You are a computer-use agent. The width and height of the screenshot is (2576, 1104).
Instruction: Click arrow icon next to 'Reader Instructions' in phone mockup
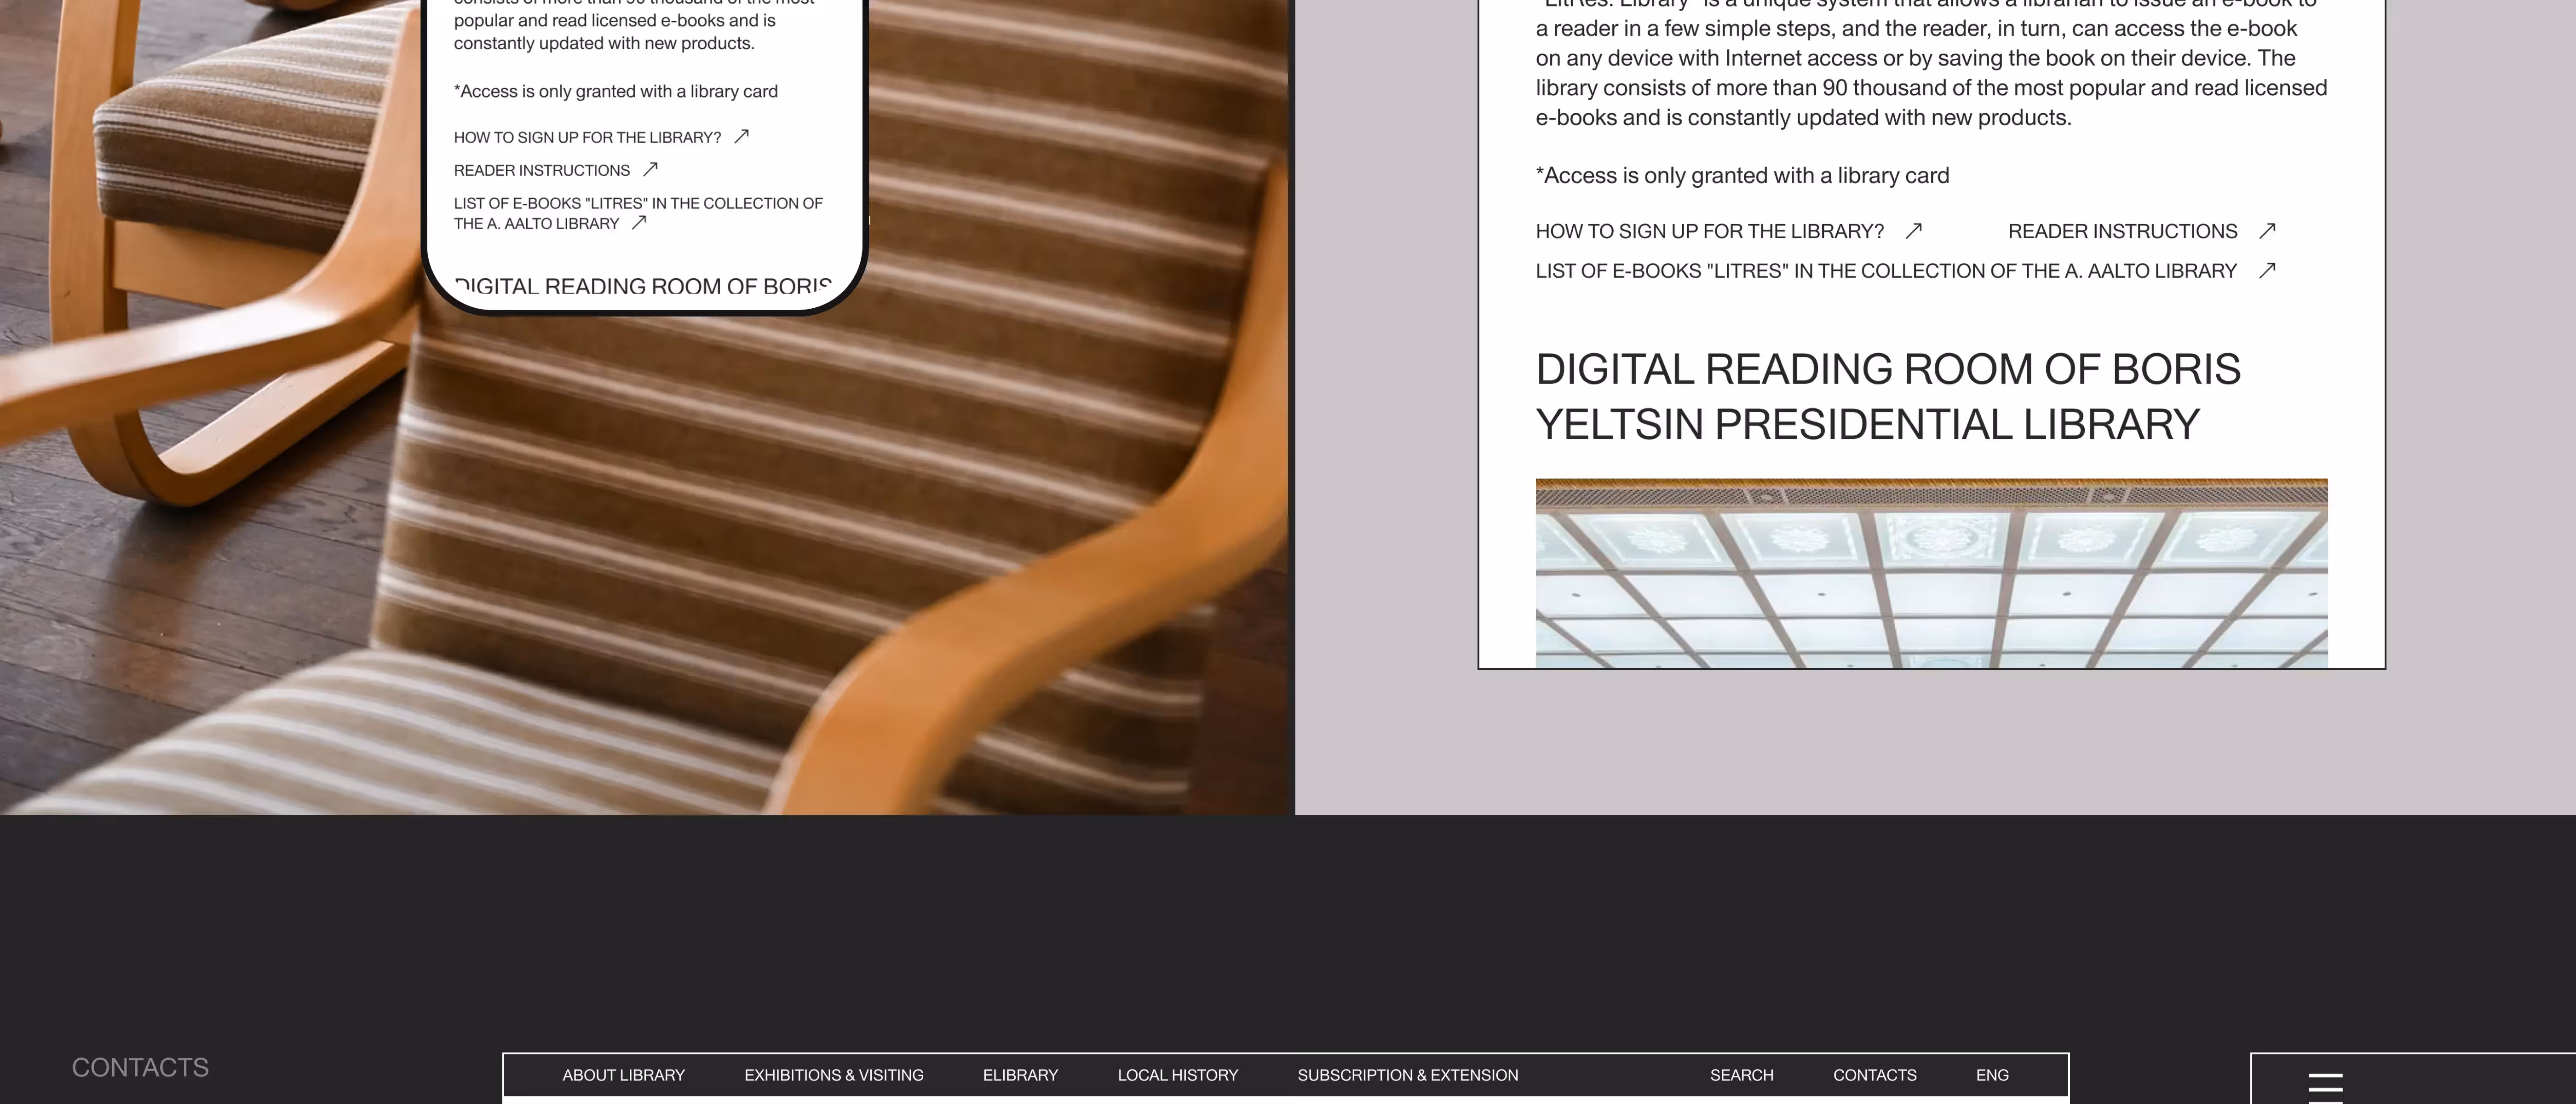pos(650,169)
